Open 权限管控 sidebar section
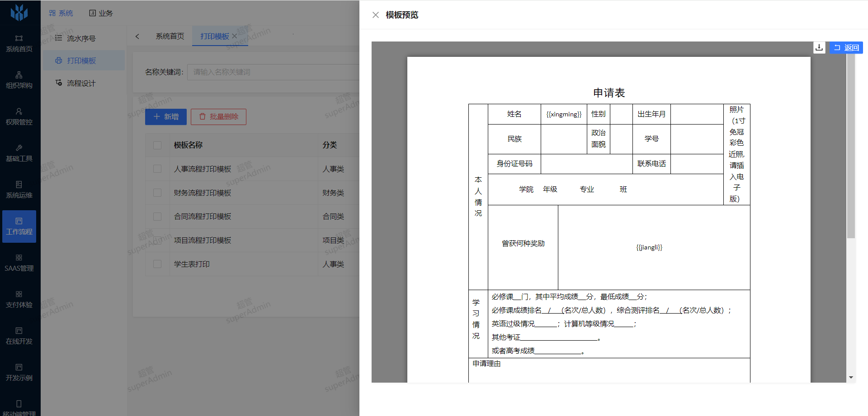This screenshot has height=416, width=868. pyautogui.click(x=19, y=117)
